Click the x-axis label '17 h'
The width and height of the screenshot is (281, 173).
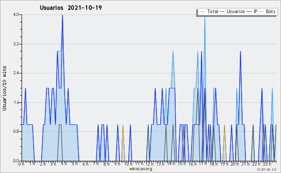203,164
